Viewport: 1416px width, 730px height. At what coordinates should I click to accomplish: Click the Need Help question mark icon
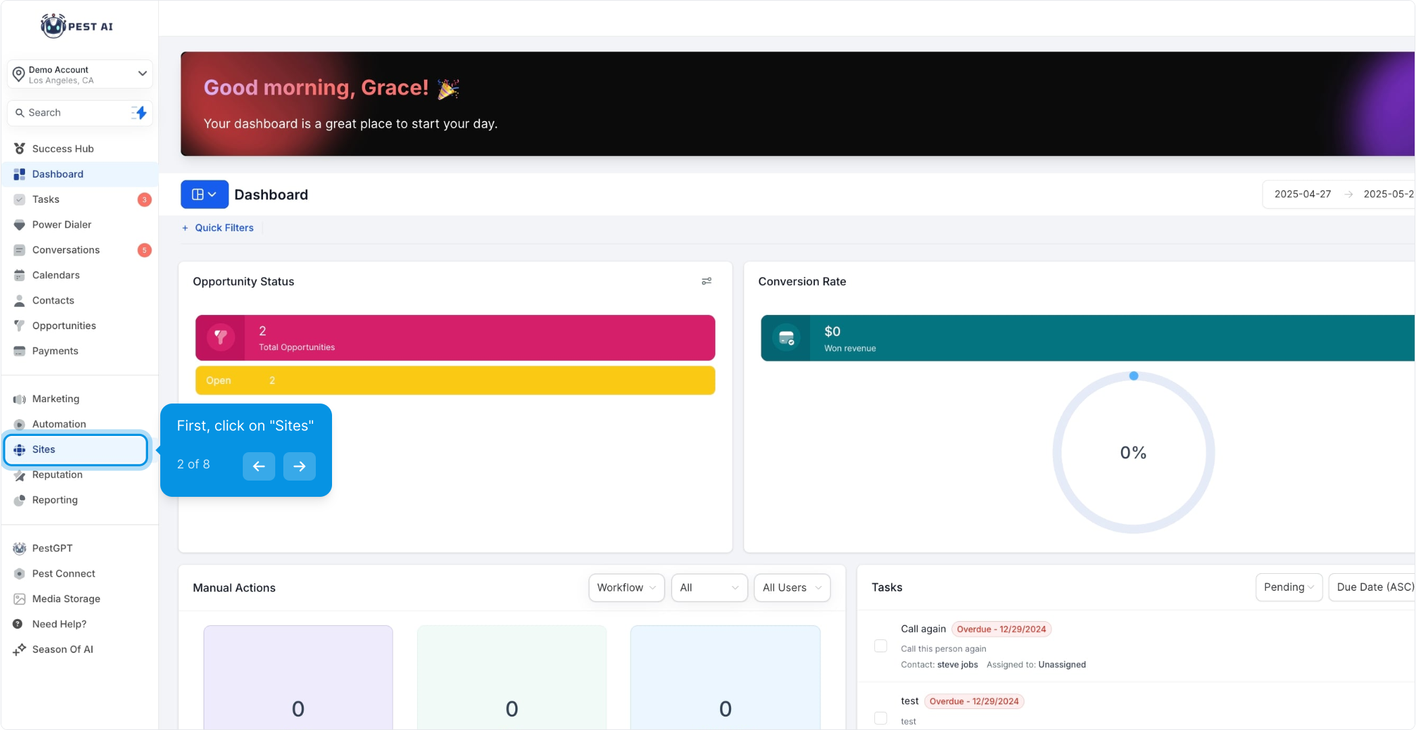point(18,624)
